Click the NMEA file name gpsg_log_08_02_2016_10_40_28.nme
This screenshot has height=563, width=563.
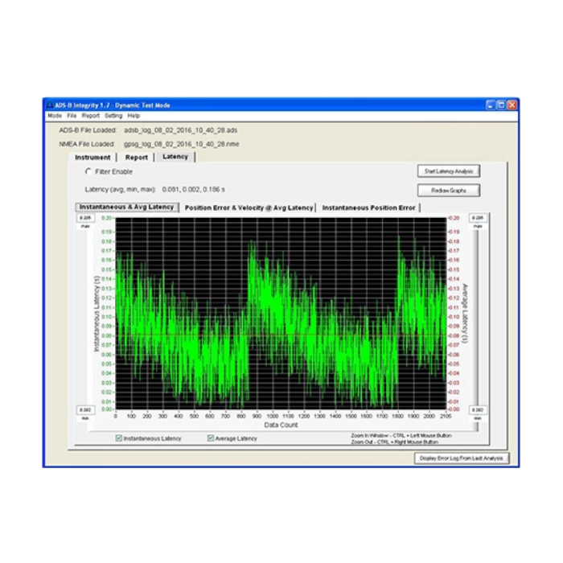pyautogui.click(x=181, y=144)
